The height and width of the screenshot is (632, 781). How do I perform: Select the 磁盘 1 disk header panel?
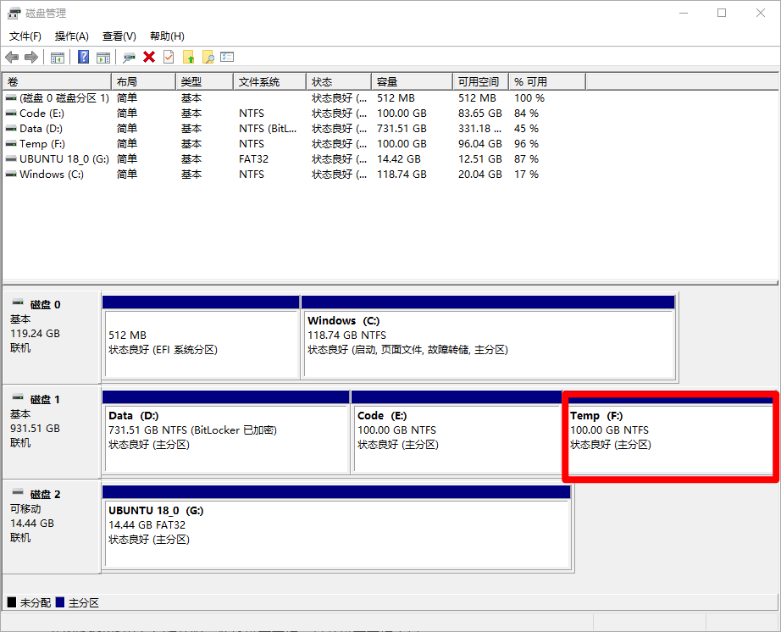52,432
